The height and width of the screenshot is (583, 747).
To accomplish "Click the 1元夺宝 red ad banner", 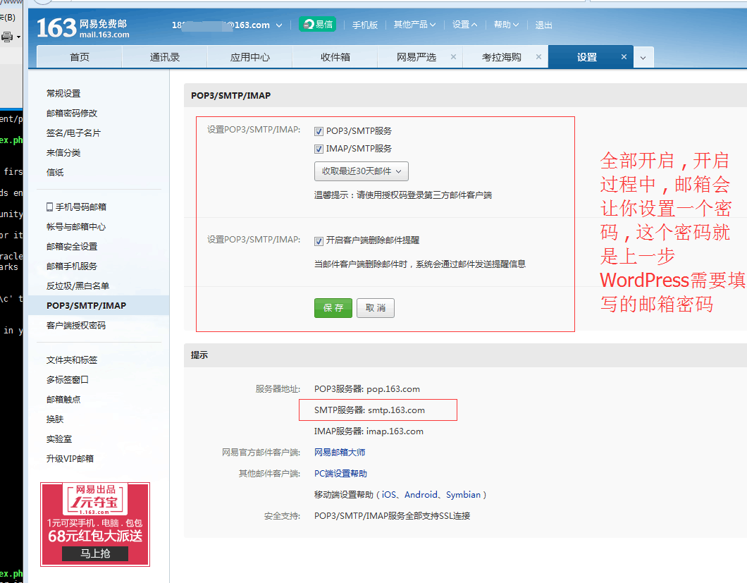I will 95,524.
